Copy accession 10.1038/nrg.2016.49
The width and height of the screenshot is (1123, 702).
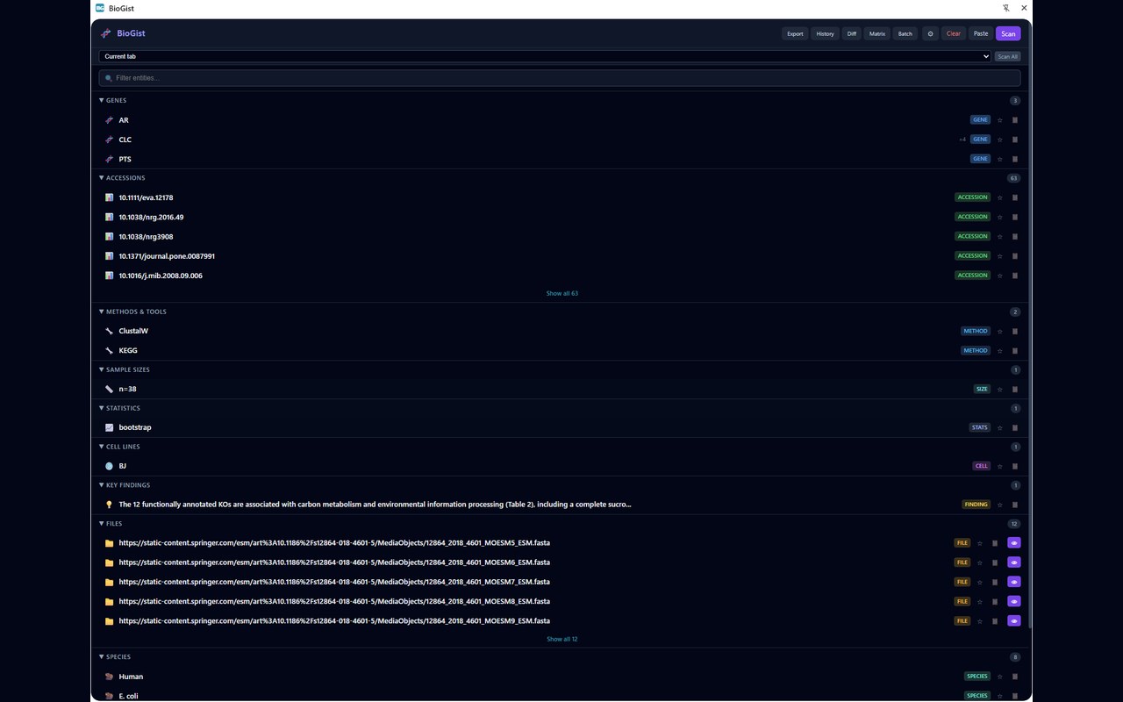[1015, 217]
